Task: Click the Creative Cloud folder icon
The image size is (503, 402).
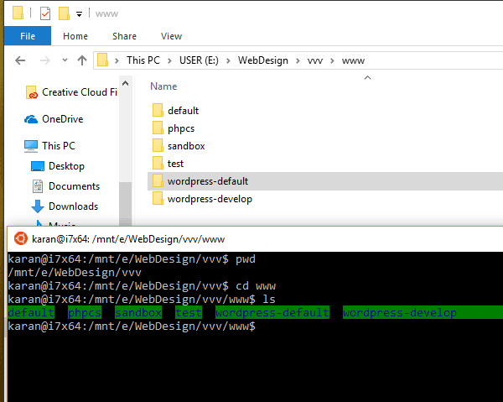Action: click(32, 92)
